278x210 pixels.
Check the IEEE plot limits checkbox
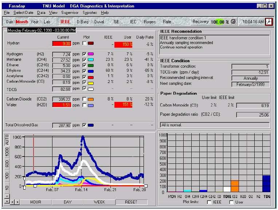point(209,202)
